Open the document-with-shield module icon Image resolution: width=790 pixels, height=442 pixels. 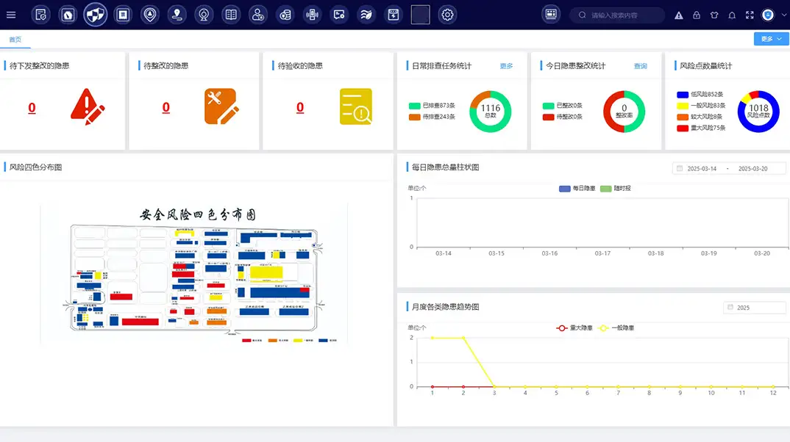40,15
